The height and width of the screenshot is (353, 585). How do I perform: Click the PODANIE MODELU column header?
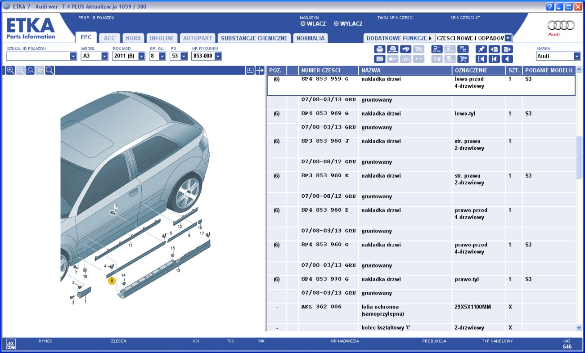tap(549, 70)
